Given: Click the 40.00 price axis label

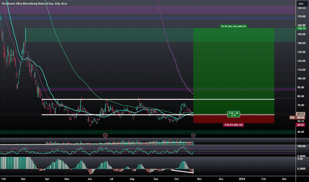Looking at the screenshot, I should (301, 132).
